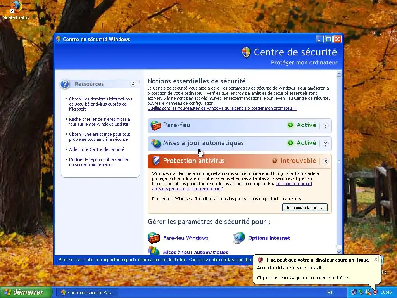Open the déclaration de confidentialité link
The height and width of the screenshot is (298, 397).
[x=237, y=260]
